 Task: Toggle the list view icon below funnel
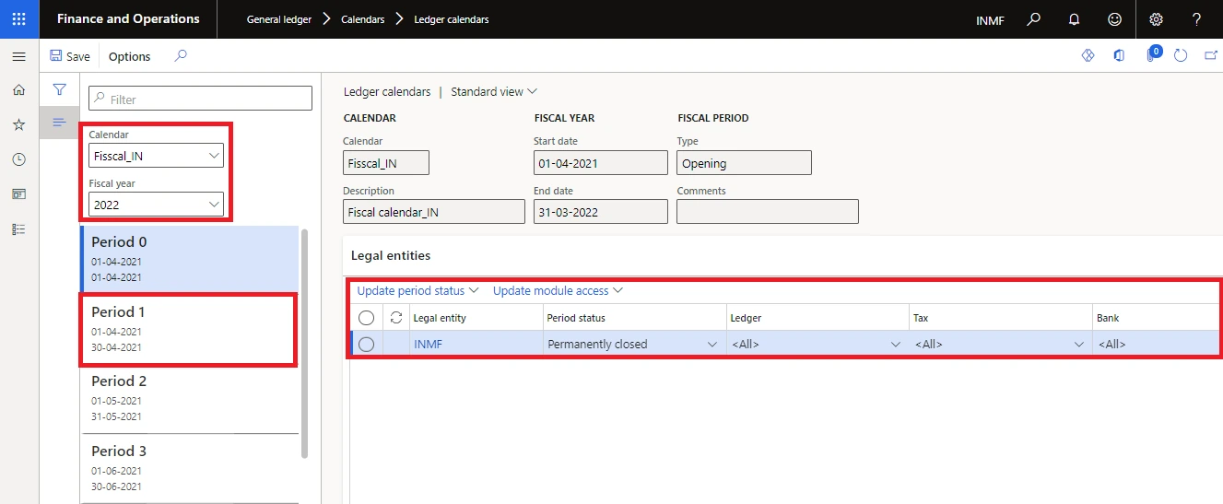tap(59, 122)
